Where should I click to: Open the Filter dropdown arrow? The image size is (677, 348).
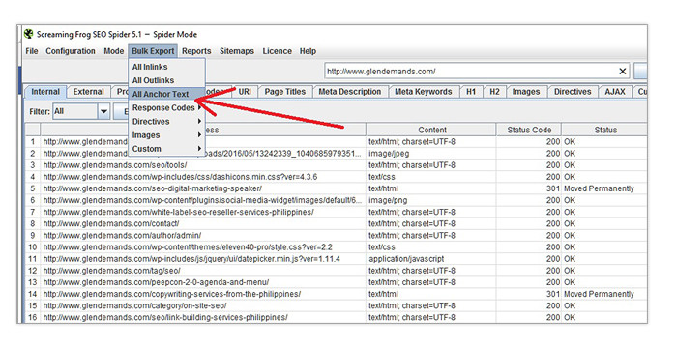click(x=103, y=111)
